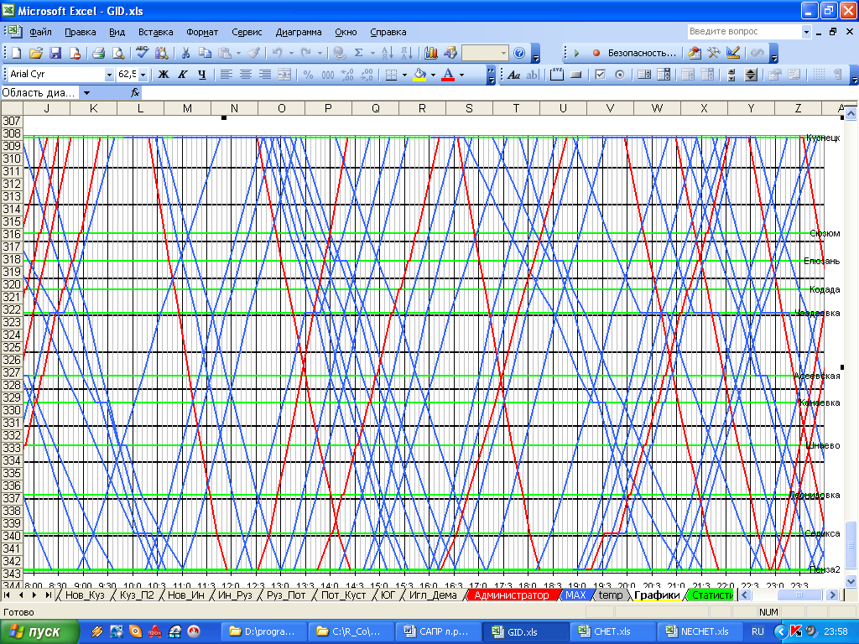
Task: Click the Print icon
Action: click(99, 53)
